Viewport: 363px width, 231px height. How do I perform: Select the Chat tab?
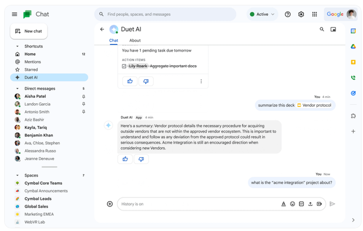point(113,40)
